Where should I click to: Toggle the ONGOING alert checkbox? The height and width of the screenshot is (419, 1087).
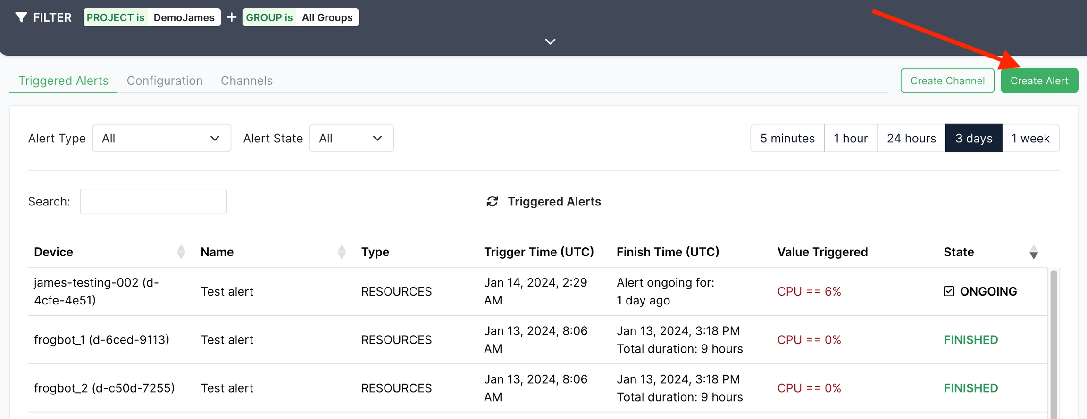[x=949, y=291]
